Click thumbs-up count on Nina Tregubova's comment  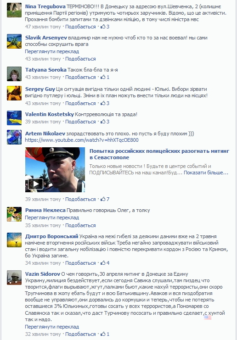pos(105,27)
